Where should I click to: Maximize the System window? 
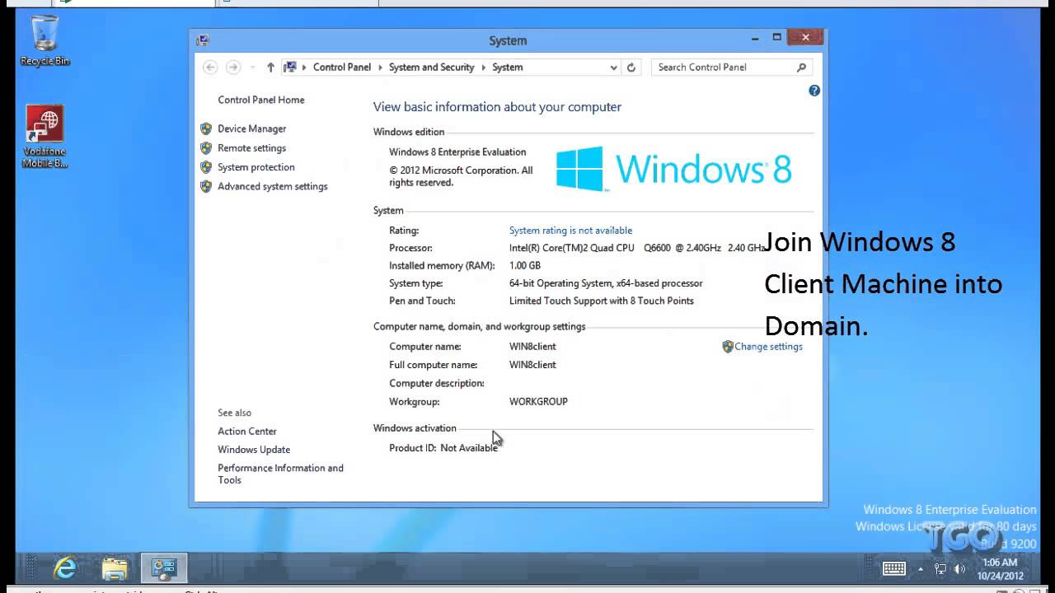tap(776, 38)
